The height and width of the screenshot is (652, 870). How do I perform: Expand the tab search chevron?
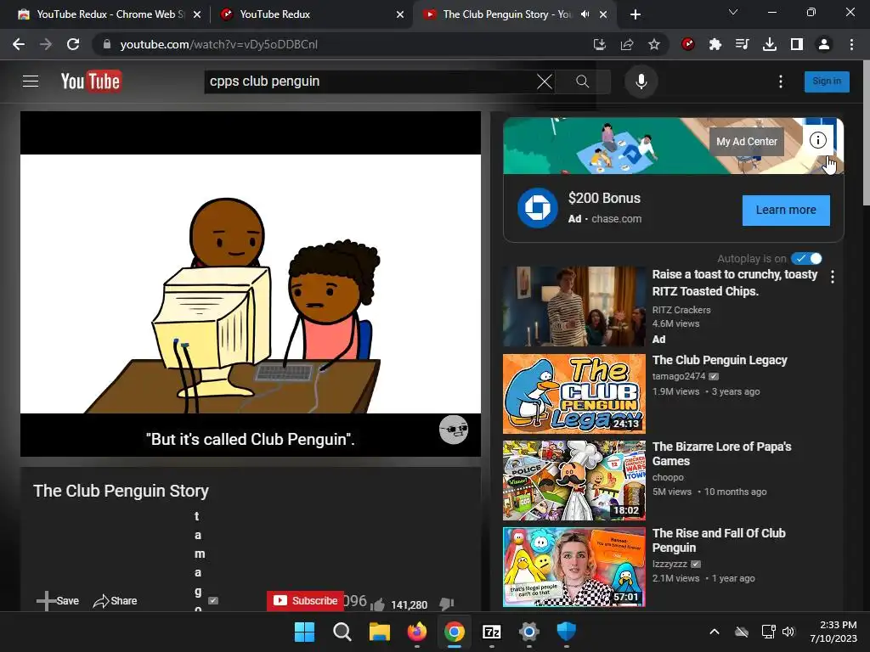[733, 12]
